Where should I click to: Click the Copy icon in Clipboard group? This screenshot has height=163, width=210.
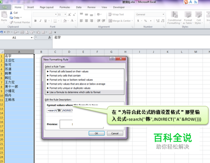tap(11, 18)
